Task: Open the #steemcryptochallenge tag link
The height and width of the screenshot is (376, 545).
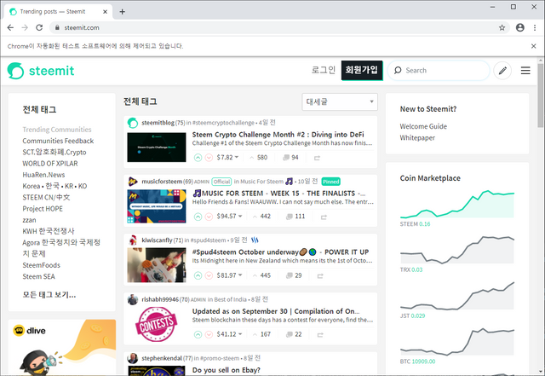Action: coord(223,123)
